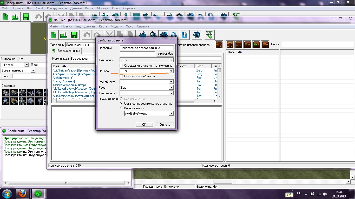The image size is (355, 199).
Task: Expand the Основа dropdown showing CUnit
Action: (171, 71)
